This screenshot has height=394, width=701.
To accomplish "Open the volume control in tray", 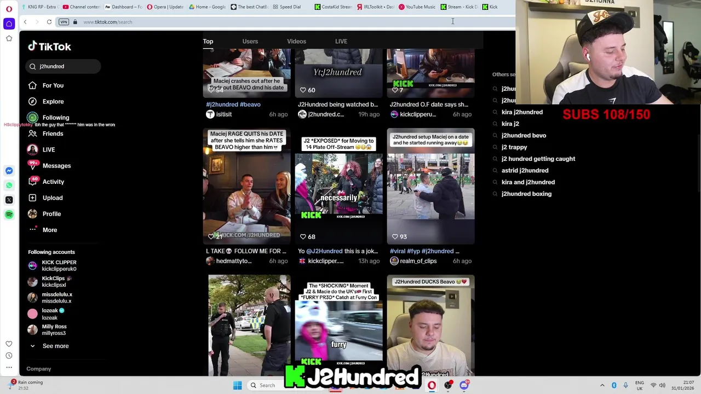I will (x=662, y=385).
